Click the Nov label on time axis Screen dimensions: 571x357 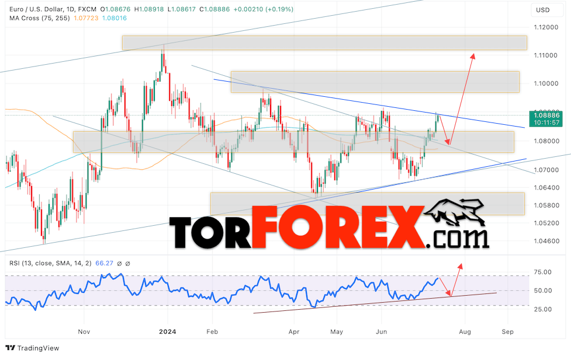click(84, 331)
